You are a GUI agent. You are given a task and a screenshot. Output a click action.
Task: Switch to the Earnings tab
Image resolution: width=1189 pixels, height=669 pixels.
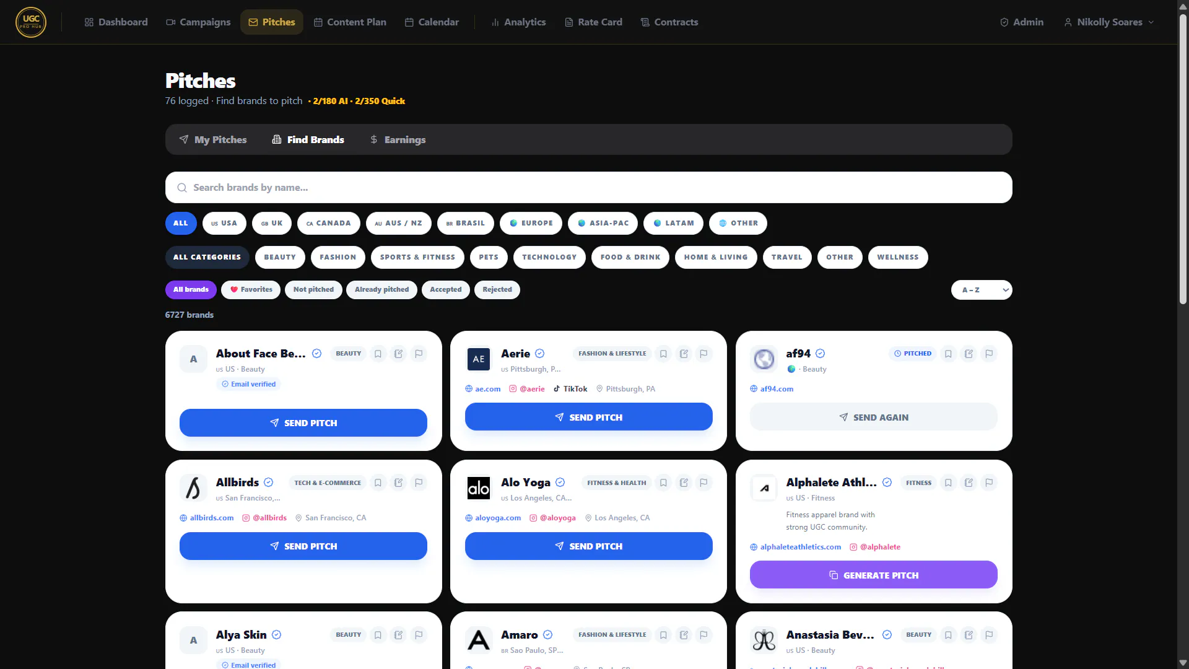click(x=398, y=140)
